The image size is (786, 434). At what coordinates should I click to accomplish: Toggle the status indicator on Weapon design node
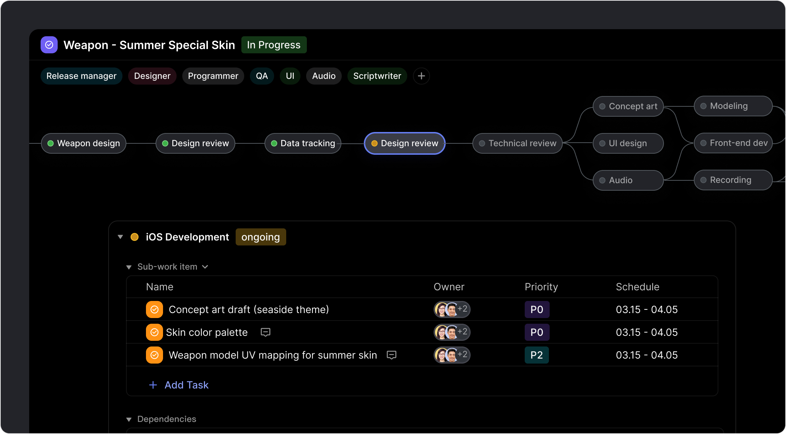51,143
